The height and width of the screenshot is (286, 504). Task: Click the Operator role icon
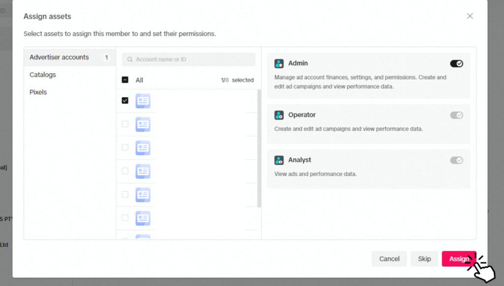point(279,115)
